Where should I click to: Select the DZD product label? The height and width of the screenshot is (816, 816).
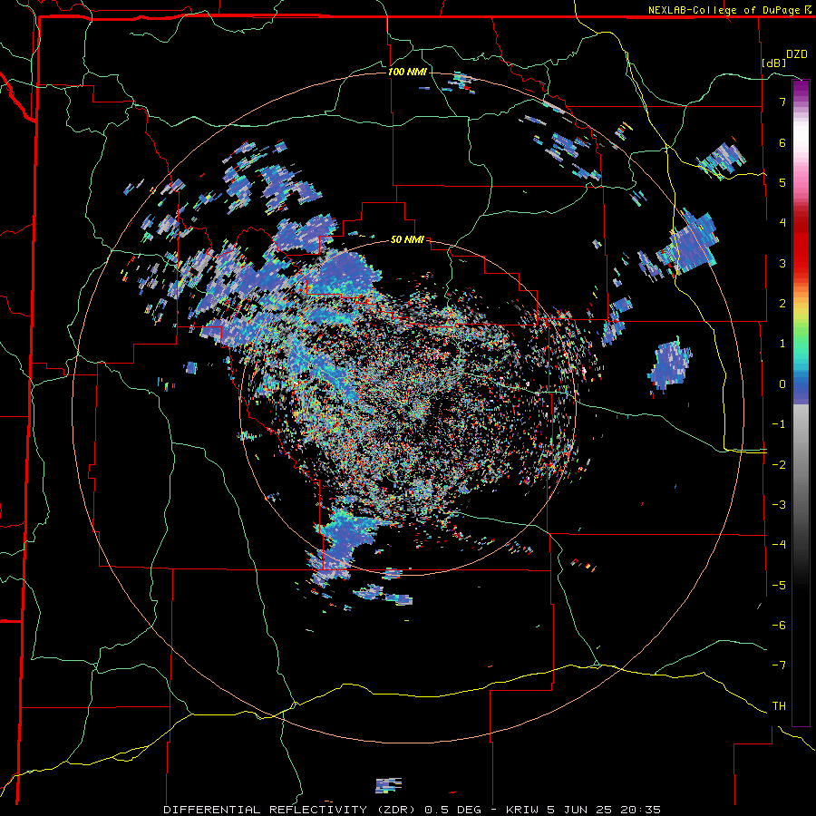point(797,54)
